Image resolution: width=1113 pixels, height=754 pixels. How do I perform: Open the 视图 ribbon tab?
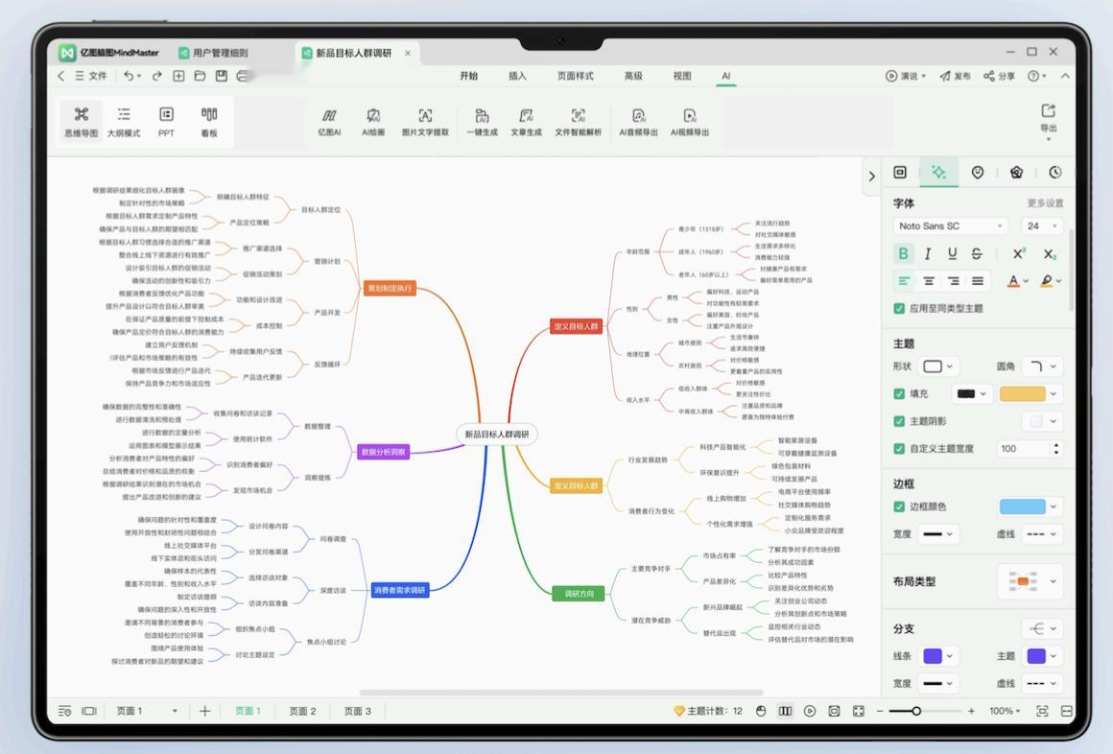tap(682, 75)
